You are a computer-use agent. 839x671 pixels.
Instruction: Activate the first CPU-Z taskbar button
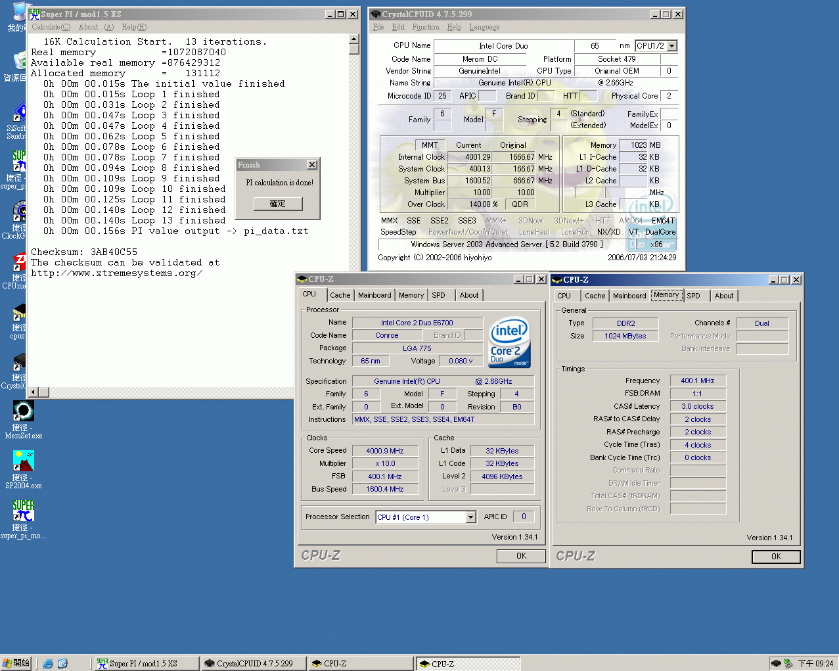coord(361,664)
